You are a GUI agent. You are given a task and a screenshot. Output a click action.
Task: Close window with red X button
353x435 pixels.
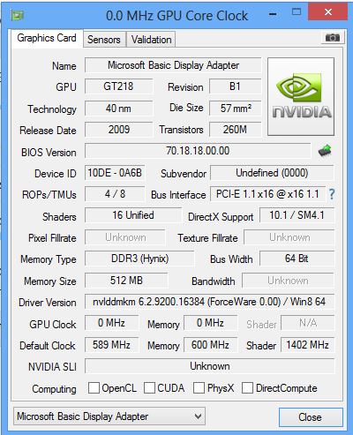[328, 12]
